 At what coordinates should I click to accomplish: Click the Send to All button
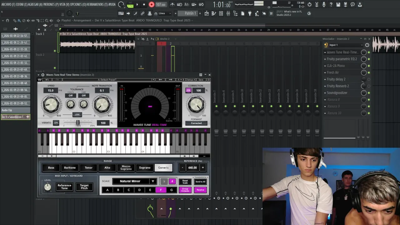click(x=200, y=182)
